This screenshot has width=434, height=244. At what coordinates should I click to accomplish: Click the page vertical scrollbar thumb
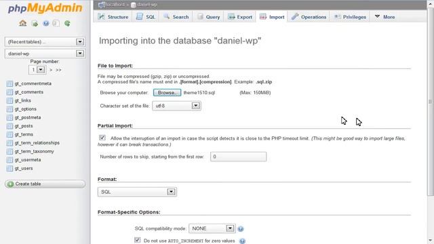pyautogui.click(x=431, y=102)
